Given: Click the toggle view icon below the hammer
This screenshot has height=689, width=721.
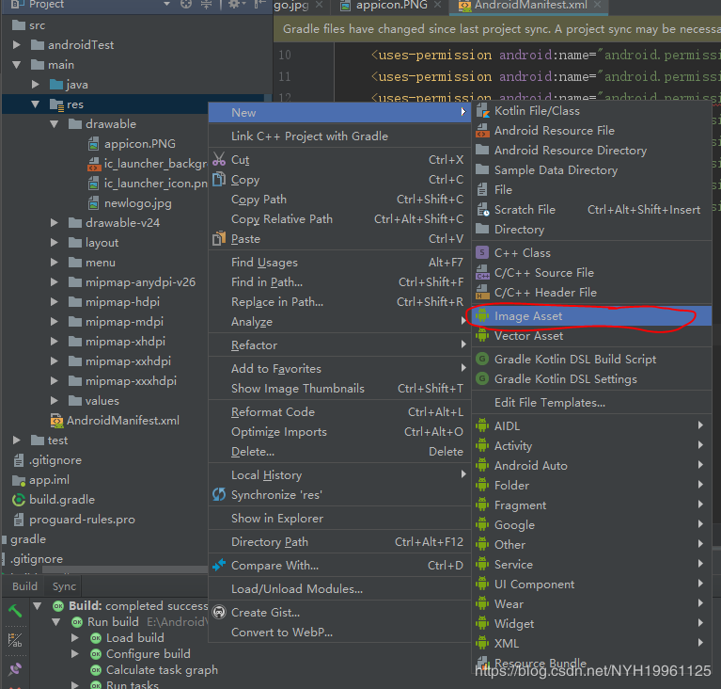Looking at the screenshot, I should pos(15,640).
